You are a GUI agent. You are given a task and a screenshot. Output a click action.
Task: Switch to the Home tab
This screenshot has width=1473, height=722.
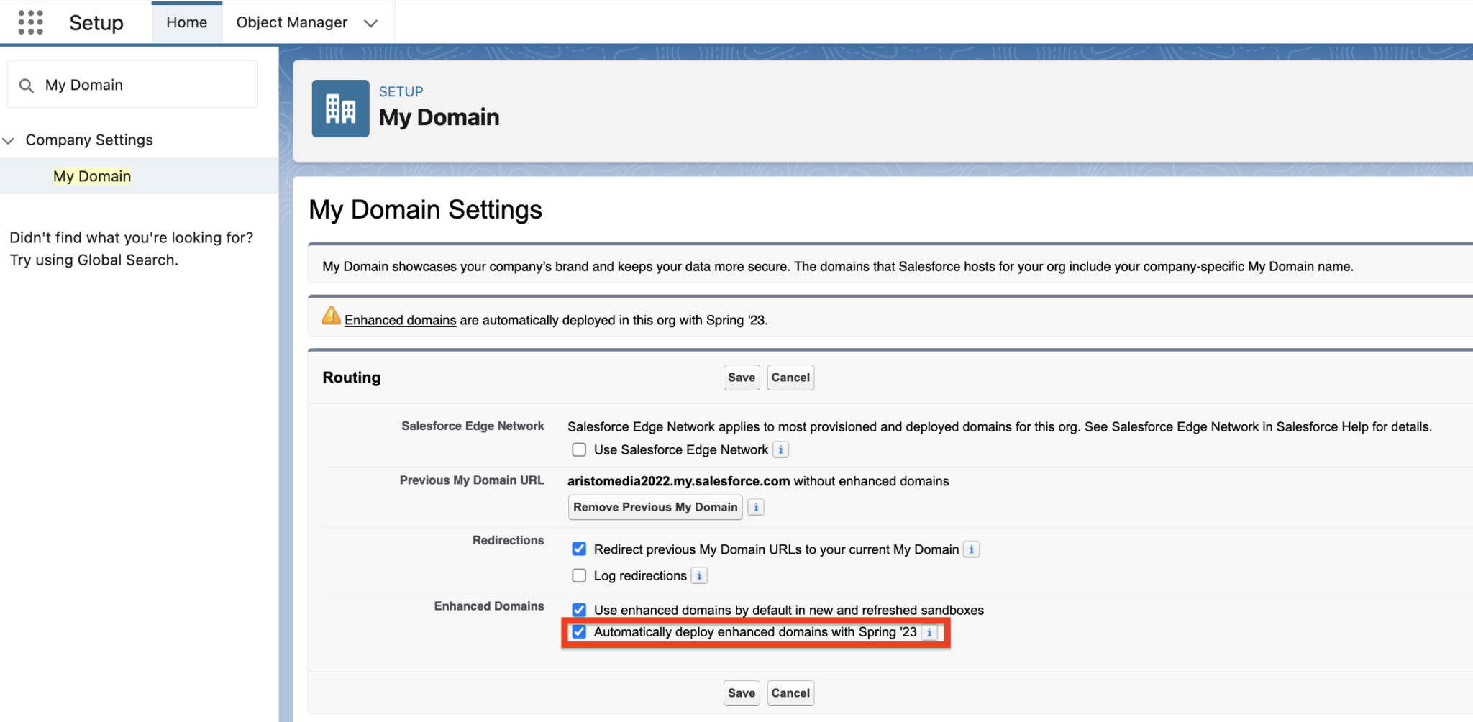point(186,22)
